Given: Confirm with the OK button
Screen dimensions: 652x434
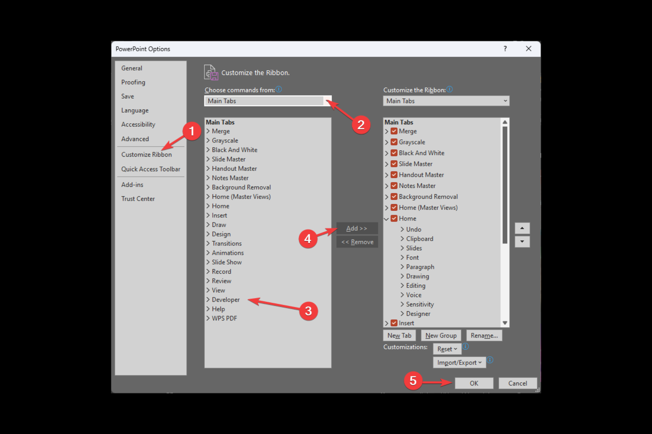Looking at the screenshot, I should click(474, 383).
